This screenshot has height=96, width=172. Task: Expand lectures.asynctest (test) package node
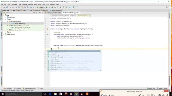pos(8,30)
